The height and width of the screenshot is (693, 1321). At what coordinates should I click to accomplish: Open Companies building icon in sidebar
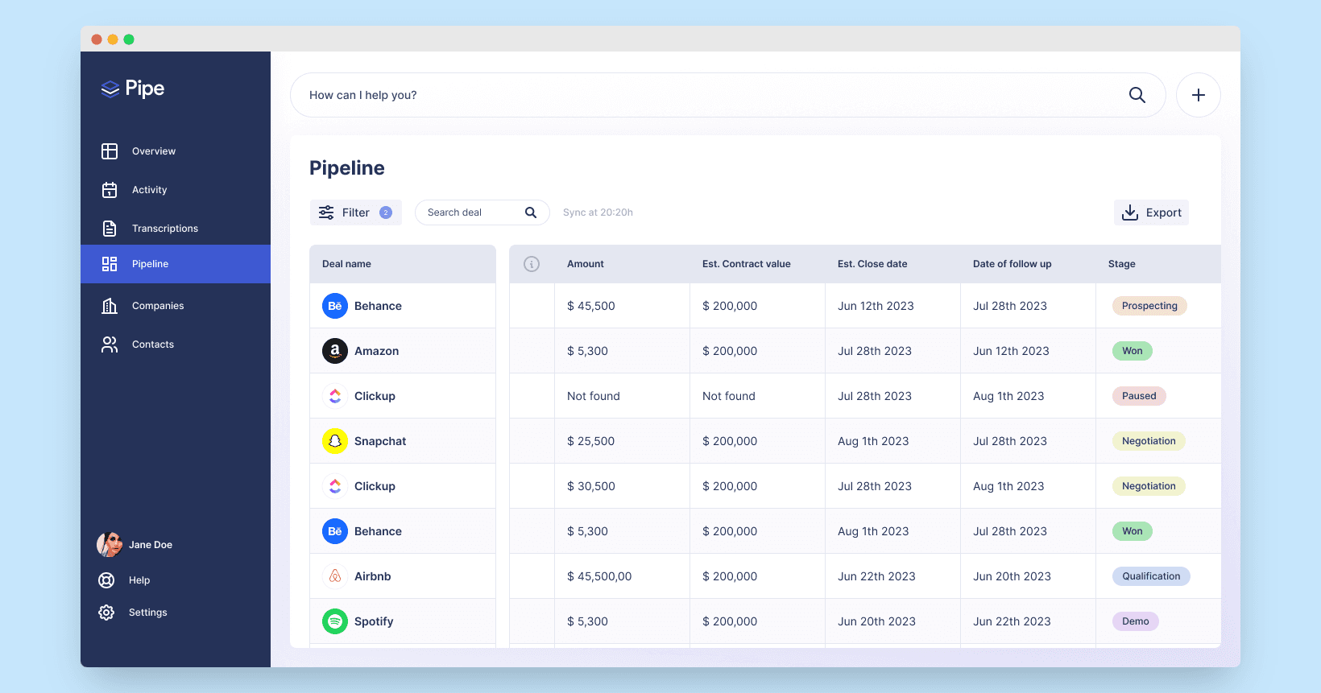pos(110,306)
